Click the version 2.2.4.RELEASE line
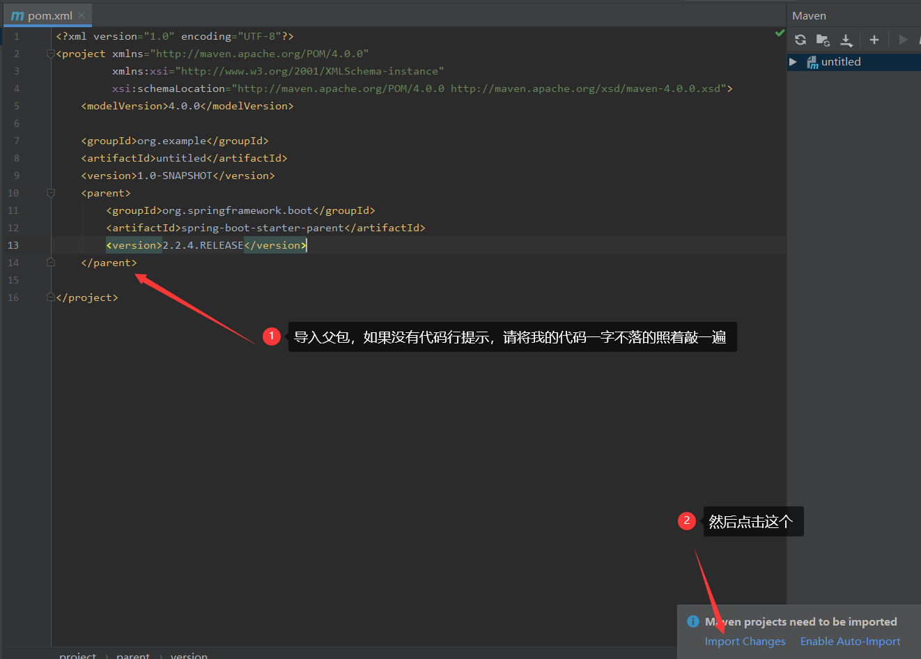This screenshot has width=921, height=659. point(206,245)
